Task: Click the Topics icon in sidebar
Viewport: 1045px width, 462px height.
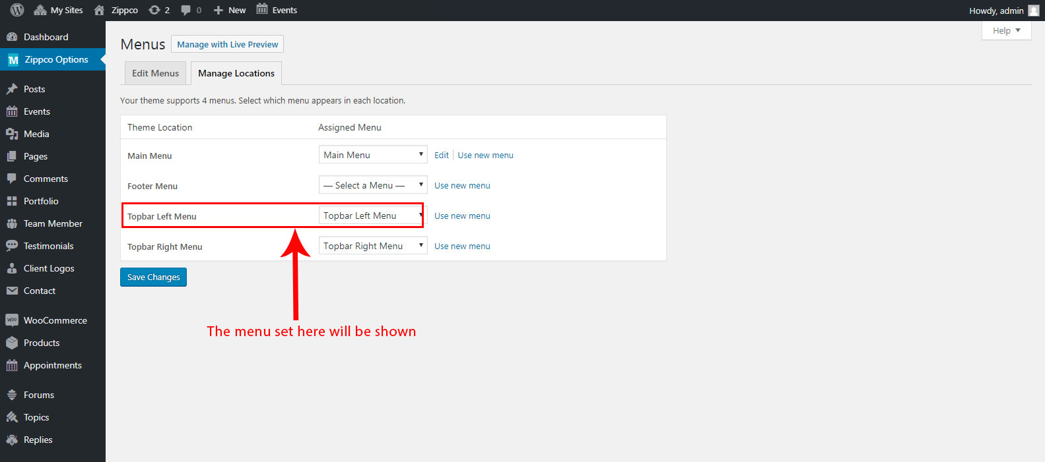Action: click(12, 417)
